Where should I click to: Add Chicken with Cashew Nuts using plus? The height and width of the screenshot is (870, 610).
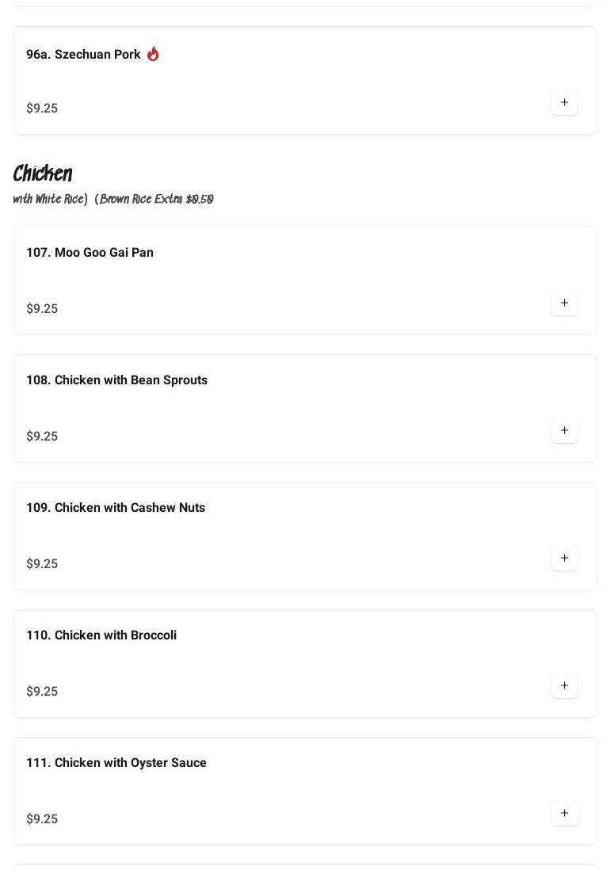click(564, 558)
